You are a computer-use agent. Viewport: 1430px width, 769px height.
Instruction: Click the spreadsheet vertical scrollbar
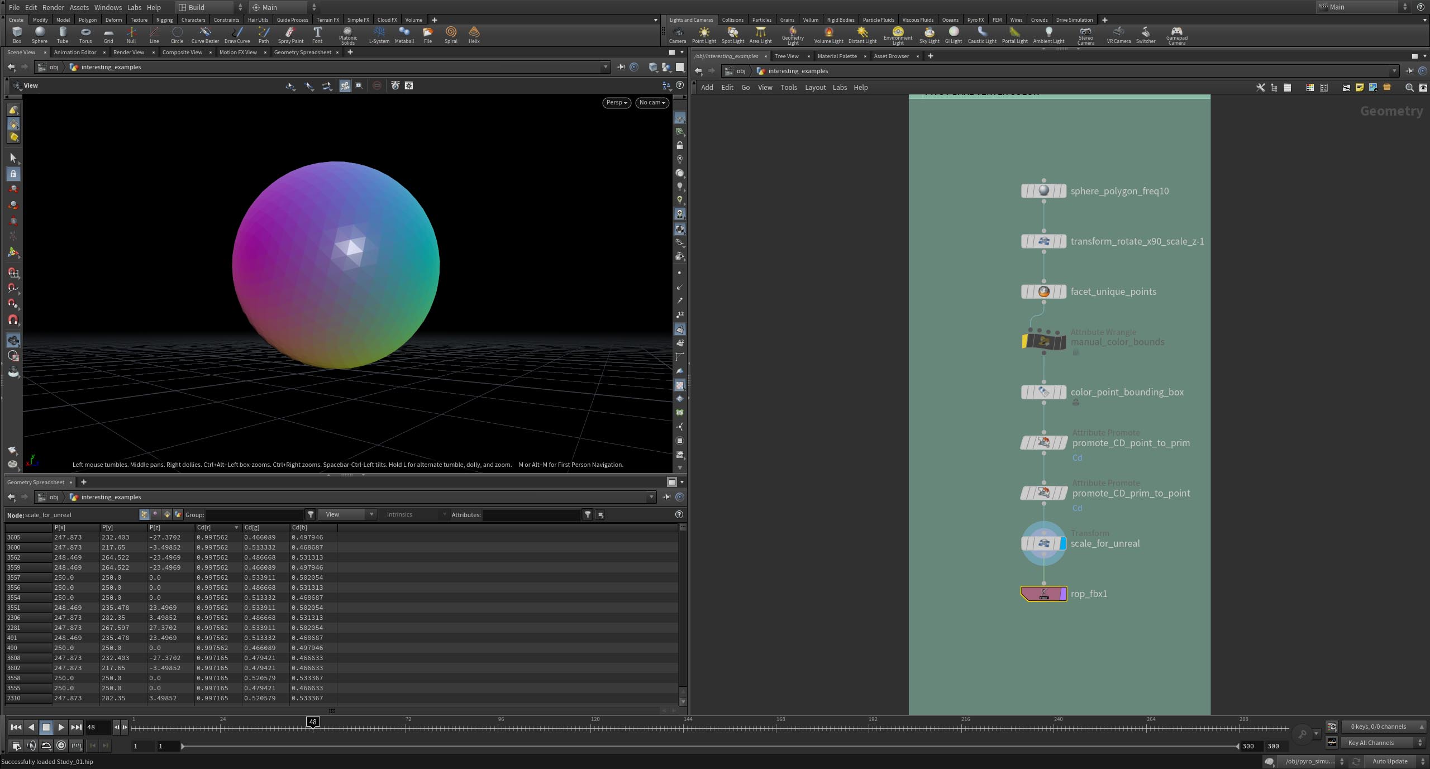pyautogui.click(x=683, y=612)
